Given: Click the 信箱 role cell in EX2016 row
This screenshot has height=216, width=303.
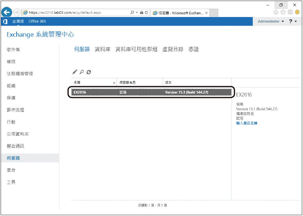Looking at the screenshot, I should coord(123,92).
